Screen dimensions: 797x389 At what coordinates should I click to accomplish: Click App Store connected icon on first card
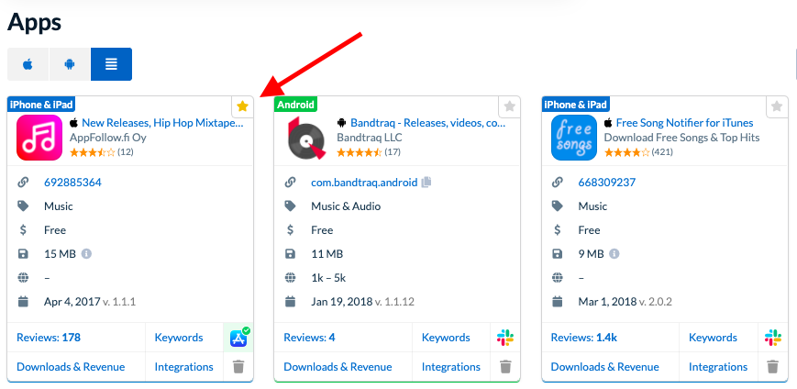point(238,337)
